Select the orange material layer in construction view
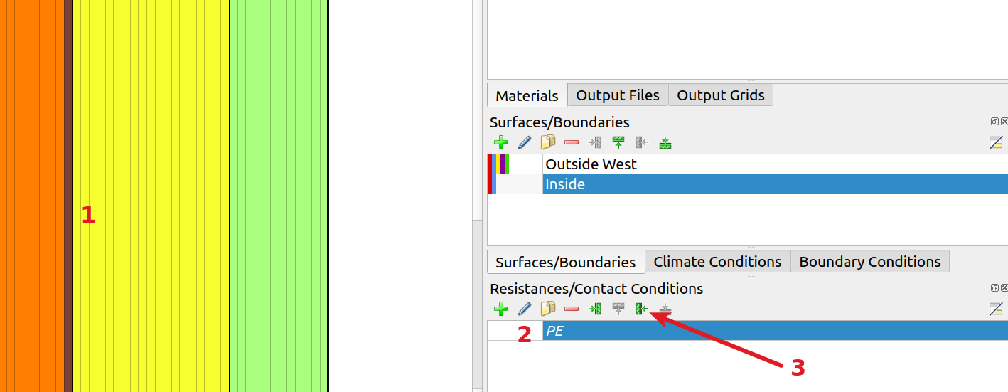1008x392 pixels. point(32,196)
